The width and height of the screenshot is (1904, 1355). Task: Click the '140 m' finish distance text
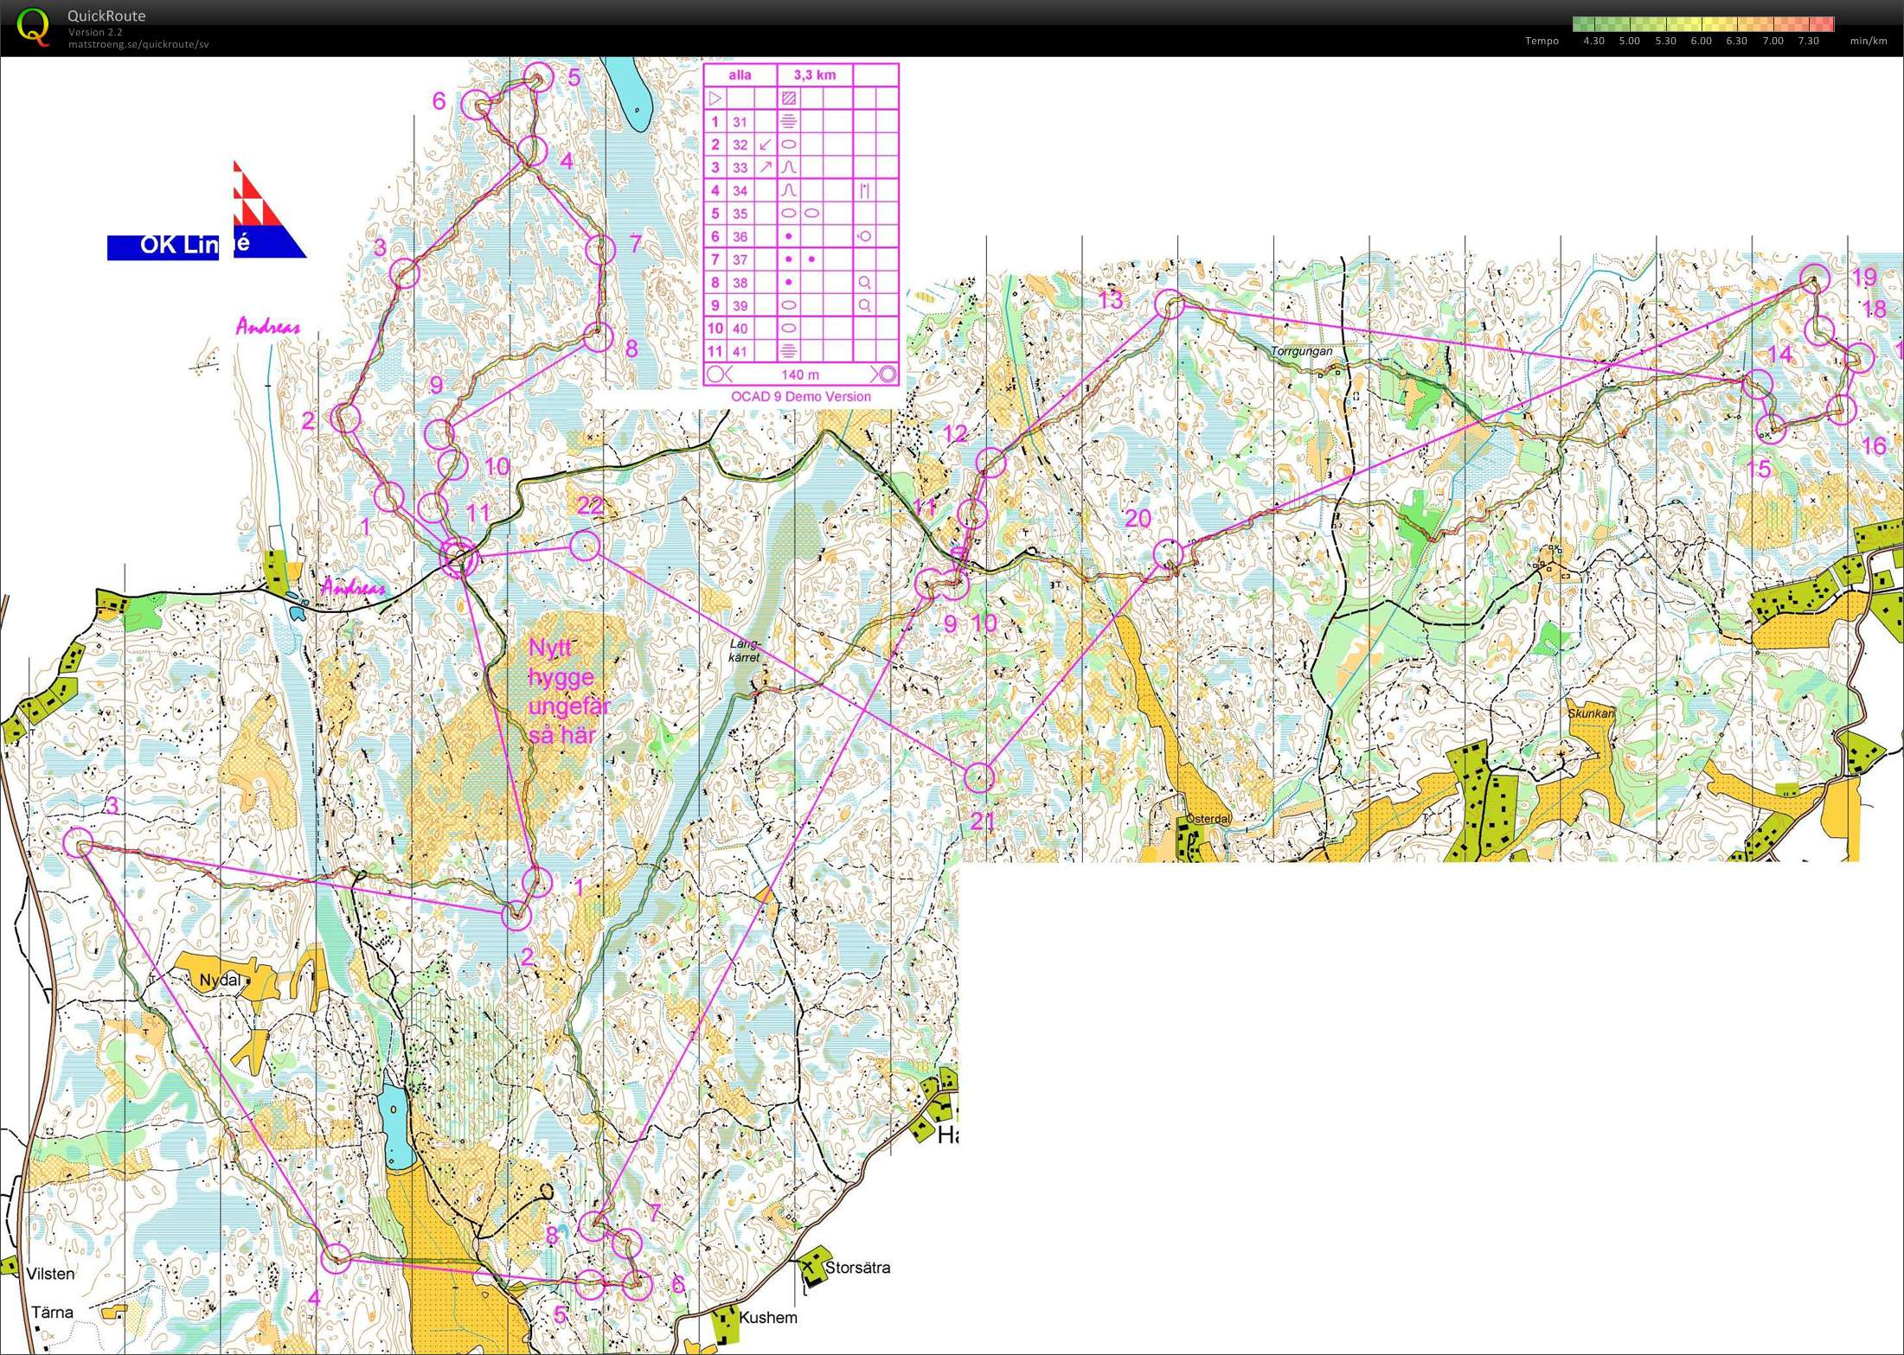800,374
